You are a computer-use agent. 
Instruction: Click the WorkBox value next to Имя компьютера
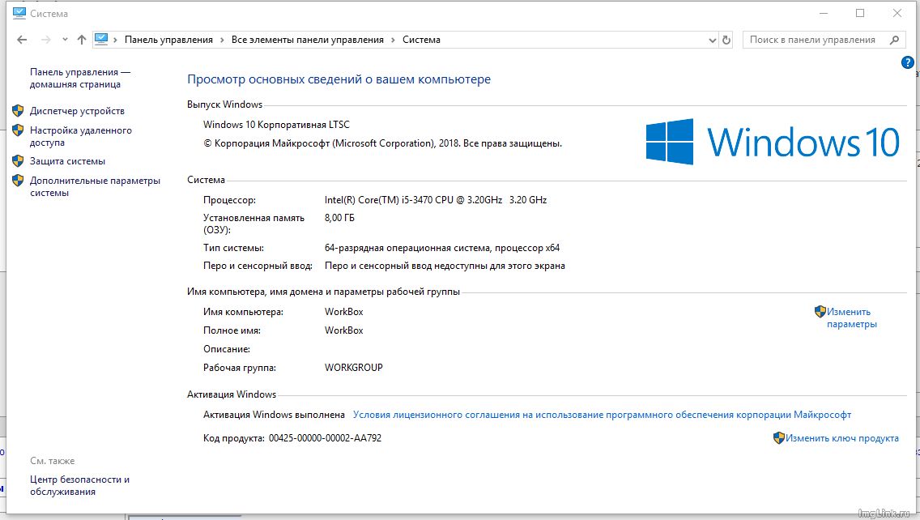344,312
